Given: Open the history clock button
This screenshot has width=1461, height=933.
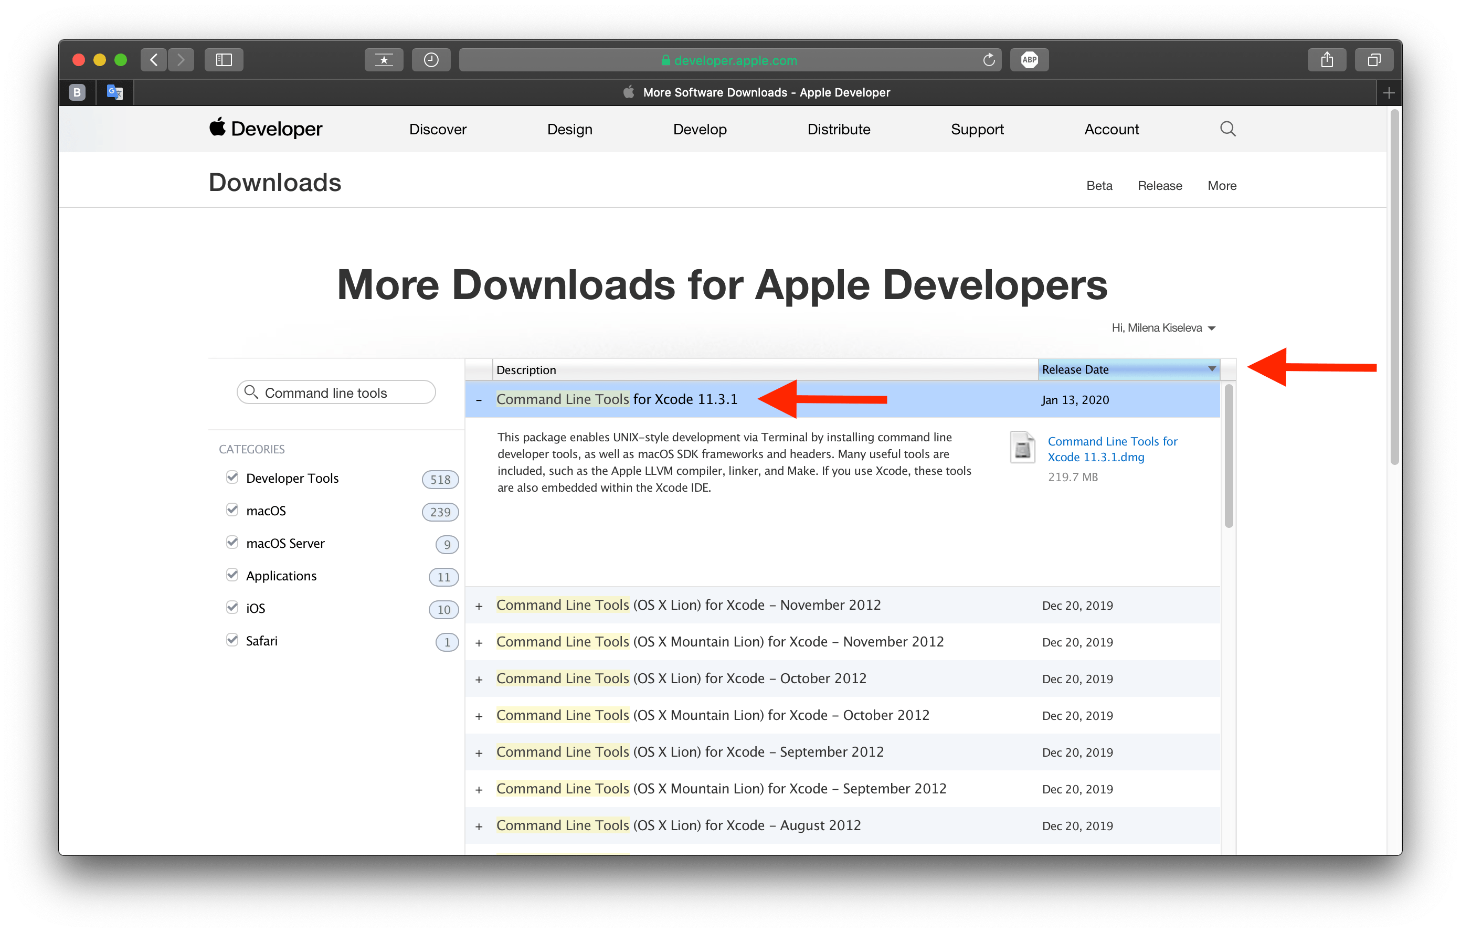Looking at the screenshot, I should click(431, 59).
